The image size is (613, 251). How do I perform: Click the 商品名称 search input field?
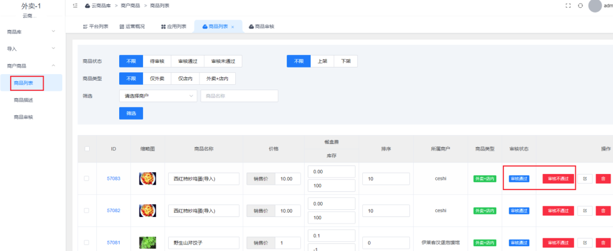[239, 96]
